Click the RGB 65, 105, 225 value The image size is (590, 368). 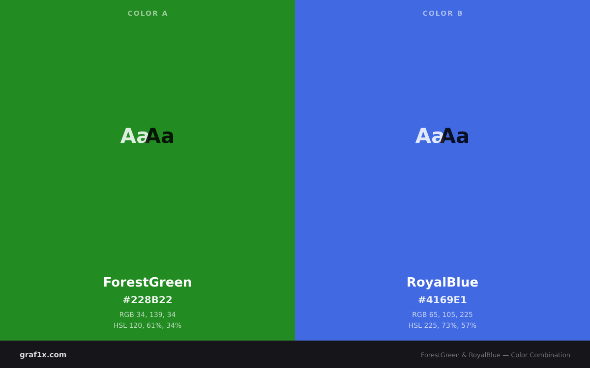[x=442, y=315]
